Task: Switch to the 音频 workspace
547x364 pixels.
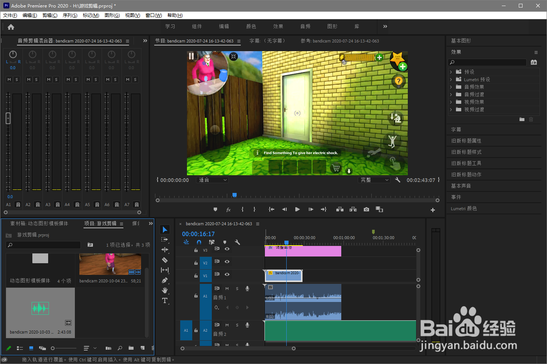Action: (305, 26)
